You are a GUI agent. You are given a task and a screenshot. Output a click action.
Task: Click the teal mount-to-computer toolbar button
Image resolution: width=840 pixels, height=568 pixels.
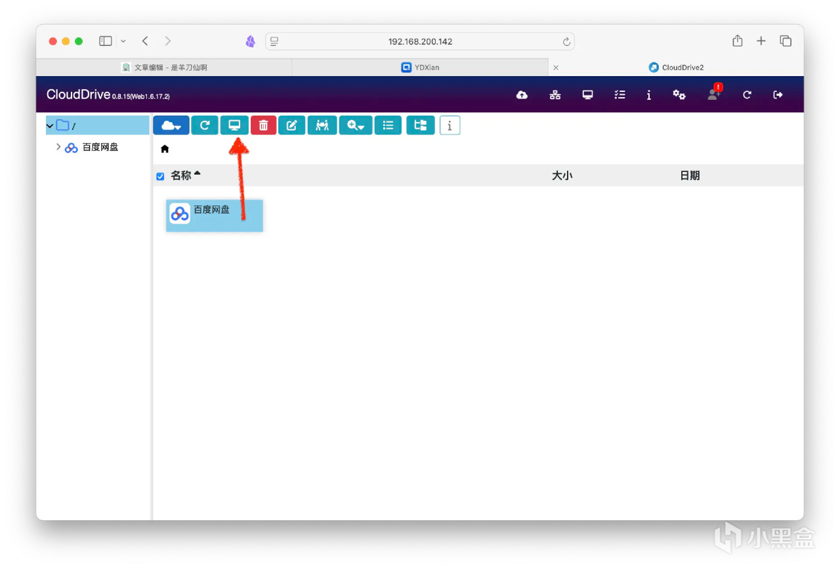click(234, 125)
